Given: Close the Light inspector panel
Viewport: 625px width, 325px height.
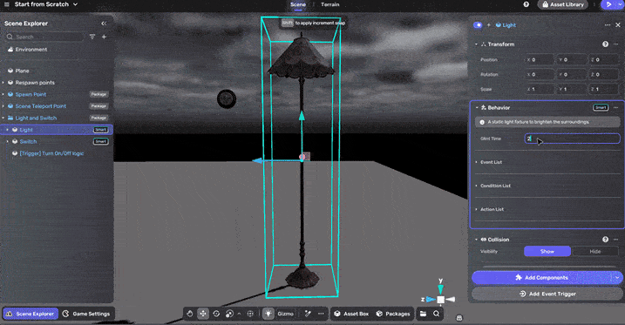Looking at the screenshot, I should pos(618,25).
